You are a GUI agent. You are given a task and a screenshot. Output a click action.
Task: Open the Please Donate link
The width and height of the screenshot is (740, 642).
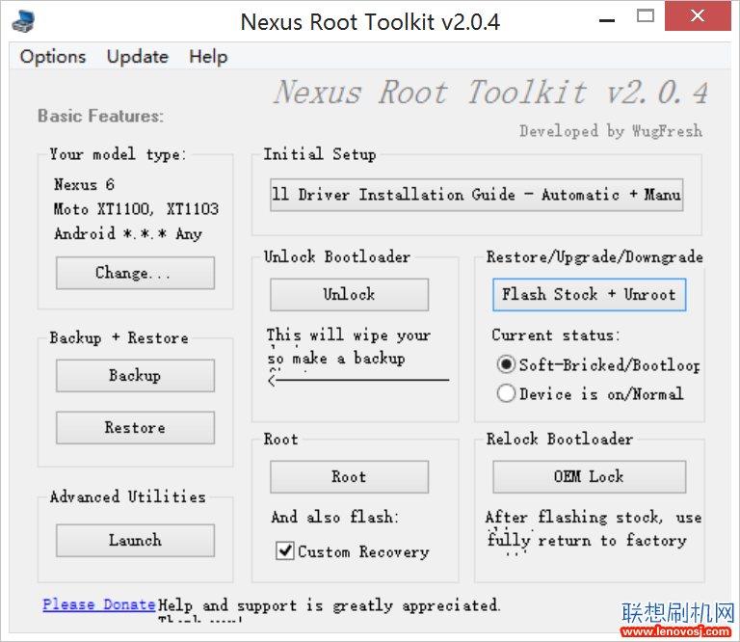click(99, 604)
